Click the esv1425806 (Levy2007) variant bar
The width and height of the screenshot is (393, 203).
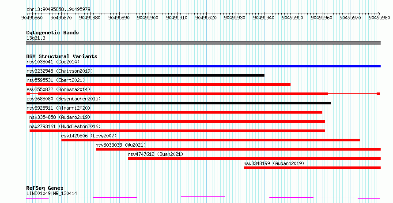(211, 140)
